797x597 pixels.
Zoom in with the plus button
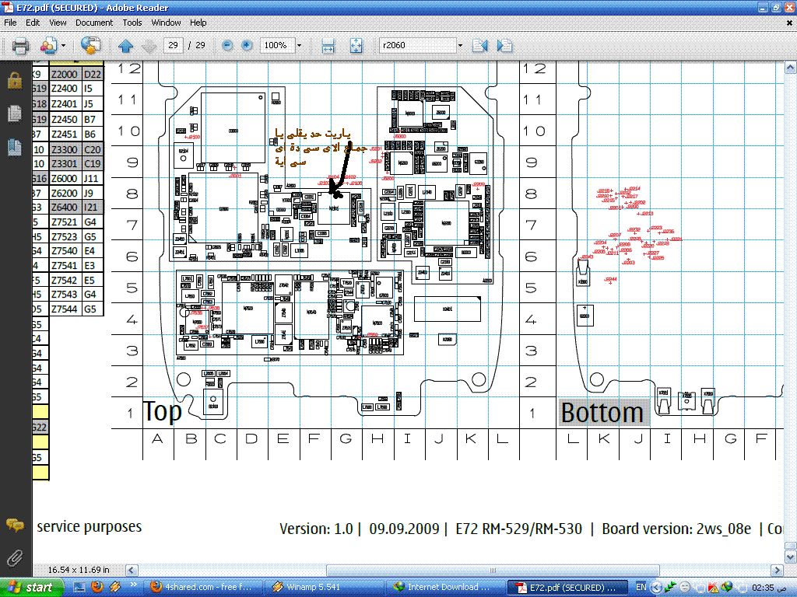coord(247,45)
